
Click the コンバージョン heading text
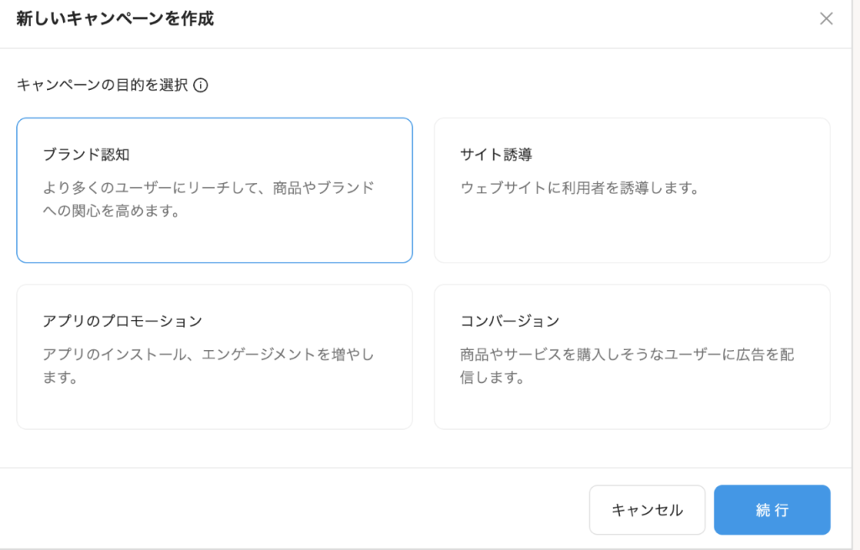tap(510, 321)
